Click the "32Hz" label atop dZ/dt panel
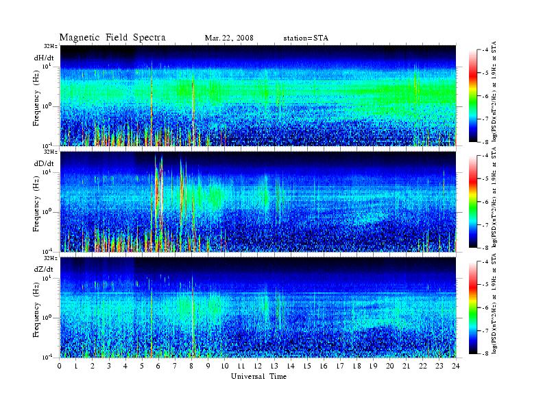The image size is (543, 420). 50,258
